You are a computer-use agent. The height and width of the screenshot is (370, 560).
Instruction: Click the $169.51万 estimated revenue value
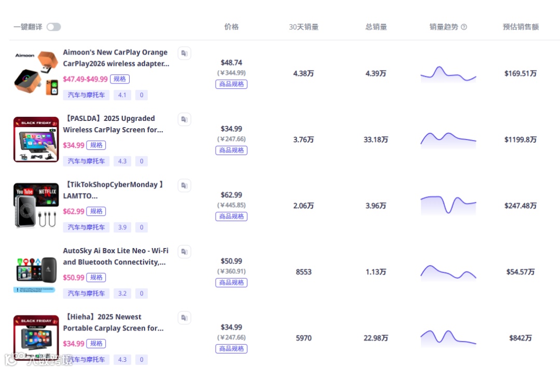521,74
